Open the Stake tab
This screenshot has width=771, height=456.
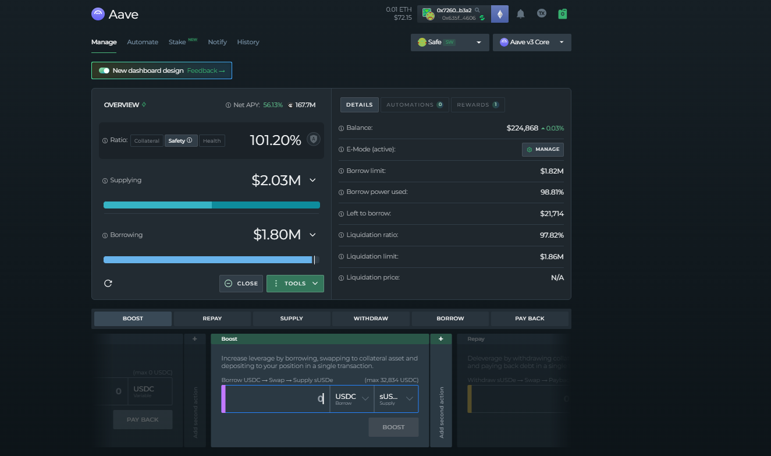coord(177,42)
